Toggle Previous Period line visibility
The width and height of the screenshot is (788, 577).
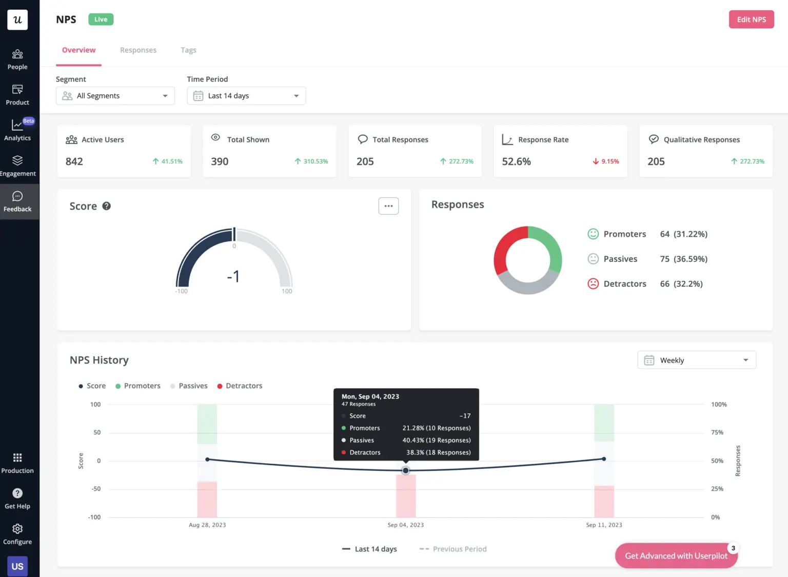[453, 549]
